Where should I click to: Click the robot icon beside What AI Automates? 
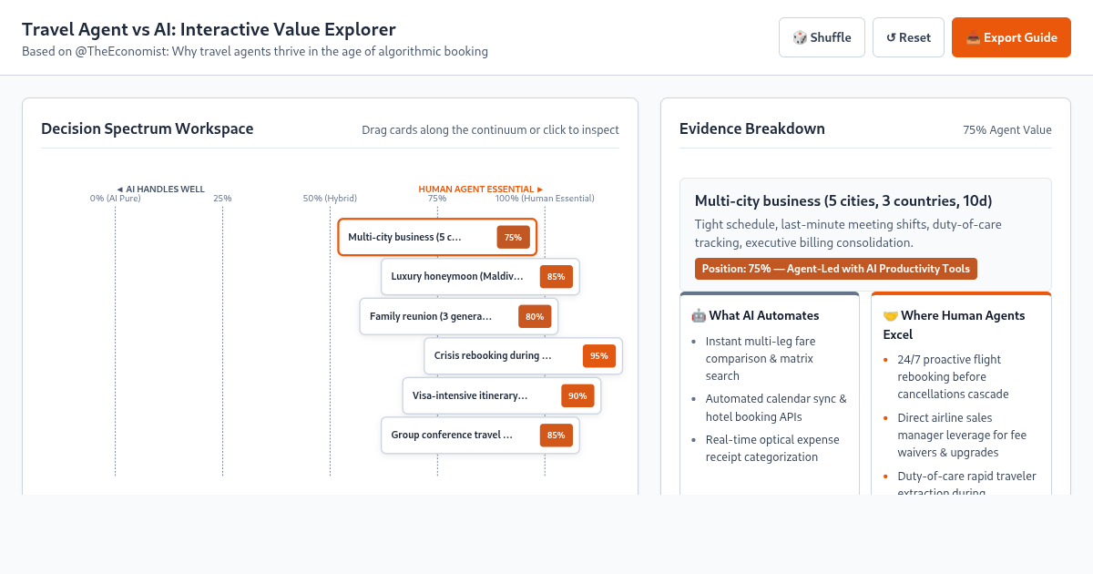[699, 315]
